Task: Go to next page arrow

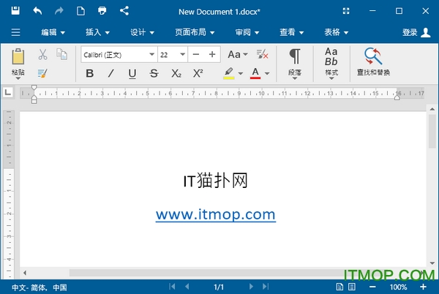Action: coord(251,287)
